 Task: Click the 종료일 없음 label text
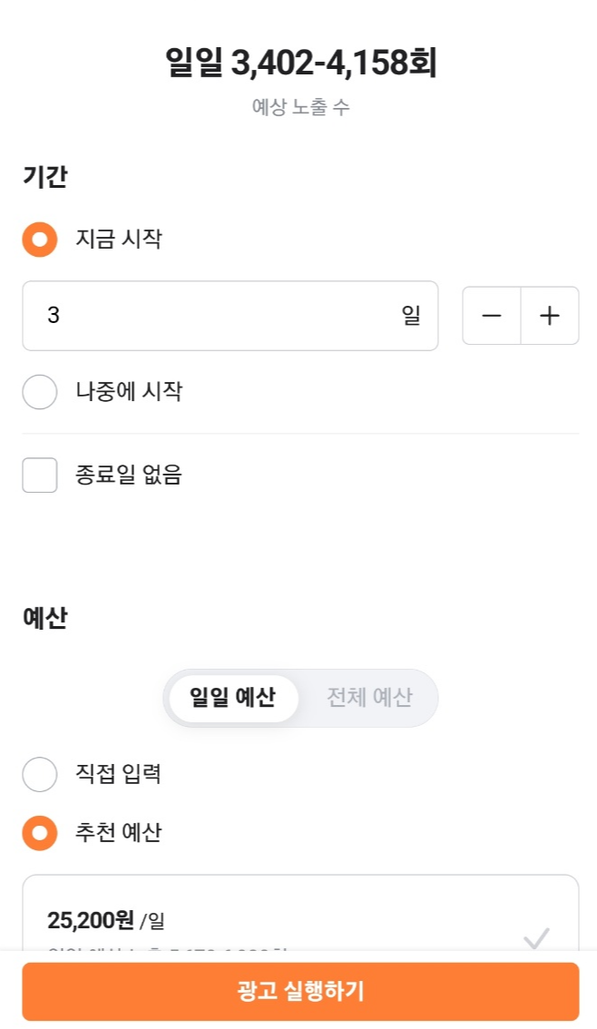click(129, 475)
